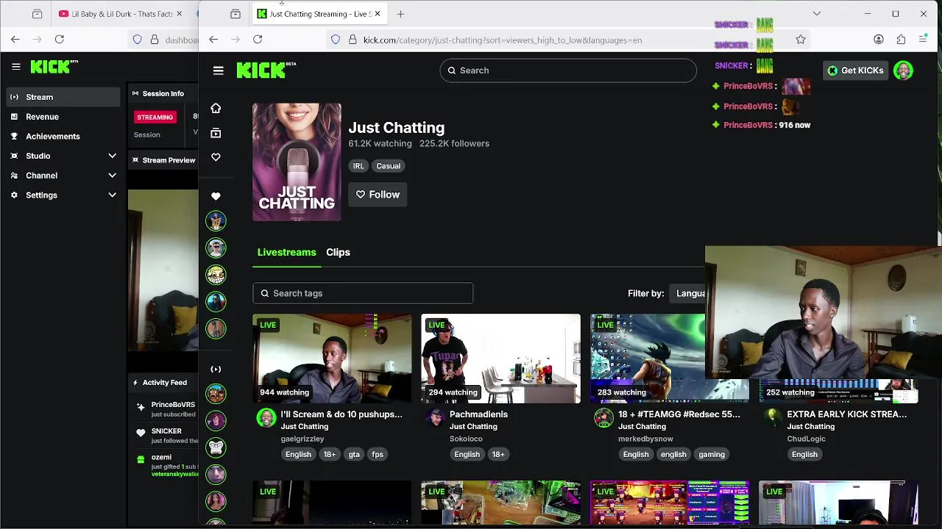Reload the Kick category page

pos(258,40)
